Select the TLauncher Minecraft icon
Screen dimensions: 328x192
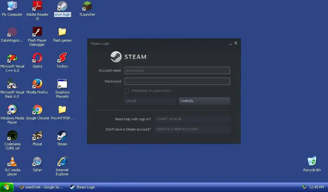(87, 6)
